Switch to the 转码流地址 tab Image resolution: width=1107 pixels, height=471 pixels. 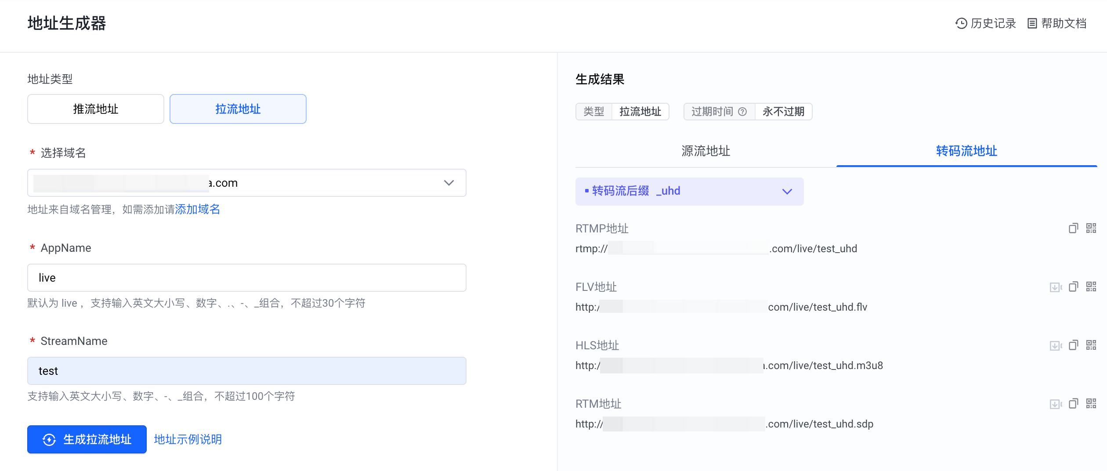966,151
